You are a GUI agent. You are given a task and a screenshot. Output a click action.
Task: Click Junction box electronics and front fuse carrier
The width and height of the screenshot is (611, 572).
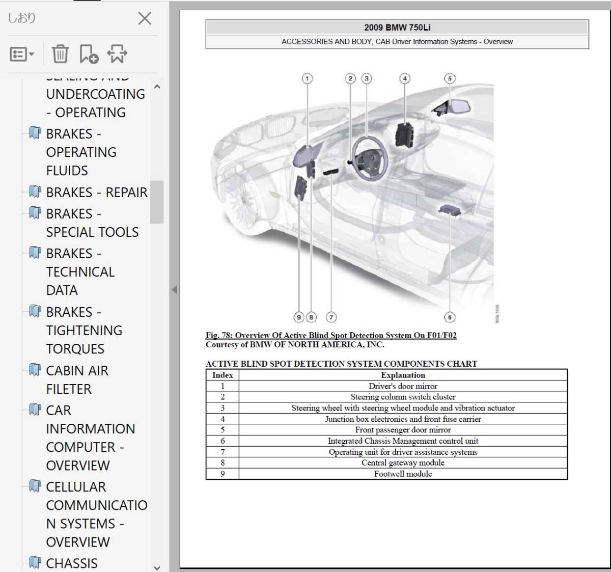coord(403,419)
